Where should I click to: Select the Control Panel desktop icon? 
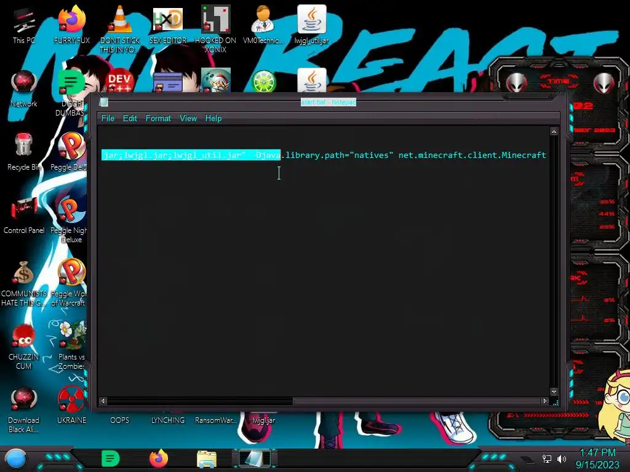coord(24,215)
